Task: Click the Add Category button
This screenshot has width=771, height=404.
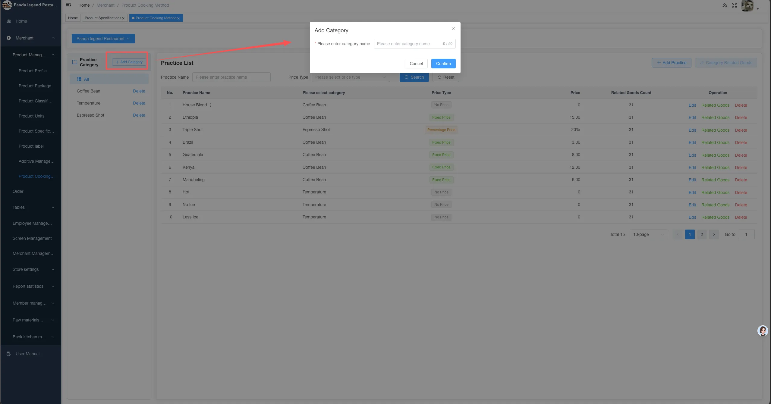Action: (129, 62)
